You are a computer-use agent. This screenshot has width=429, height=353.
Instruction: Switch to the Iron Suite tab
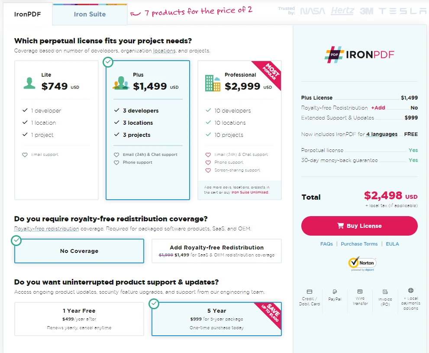(x=90, y=14)
